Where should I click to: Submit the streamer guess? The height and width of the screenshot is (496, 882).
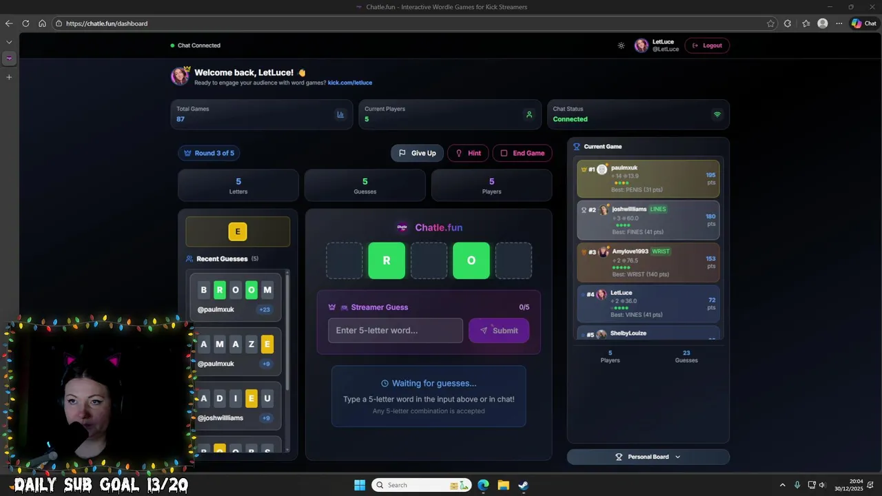[x=499, y=331]
